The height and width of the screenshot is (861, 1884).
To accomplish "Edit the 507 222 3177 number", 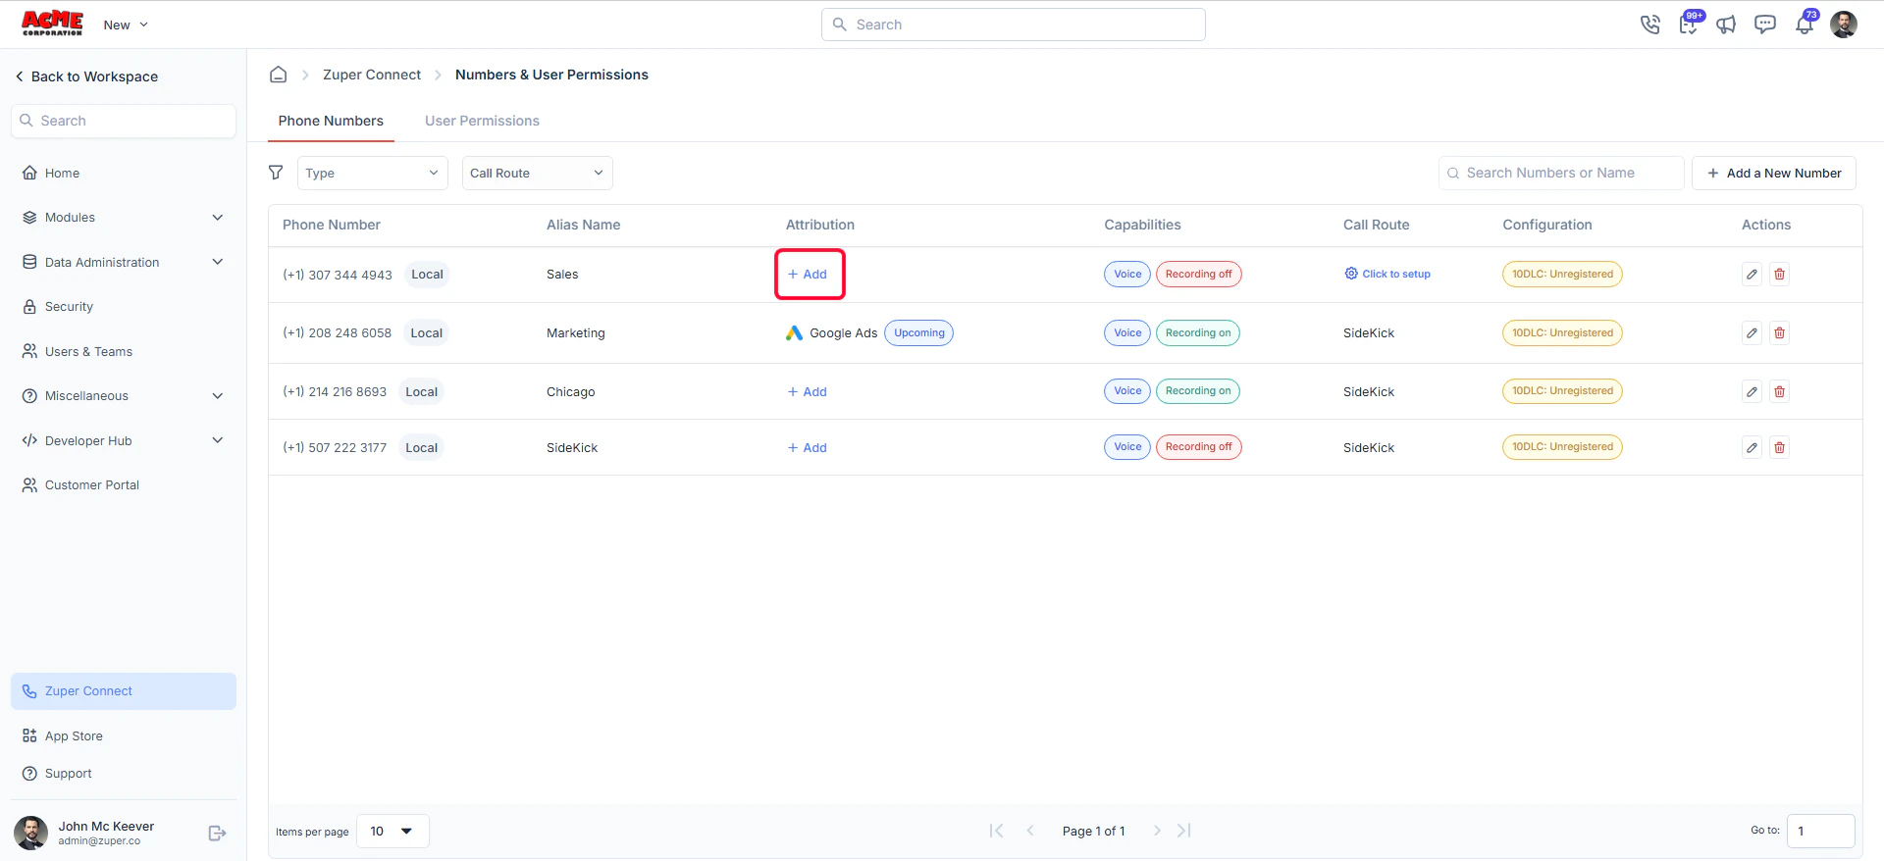I will click(1752, 448).
